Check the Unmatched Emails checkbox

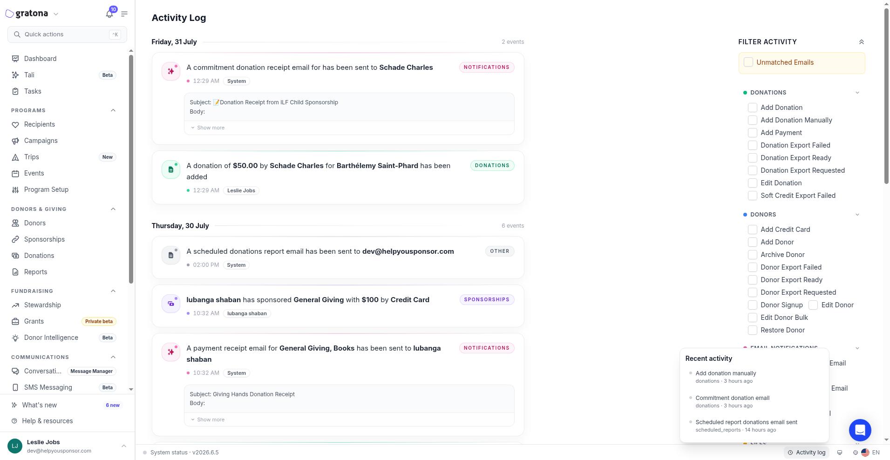tap(748, 62)
